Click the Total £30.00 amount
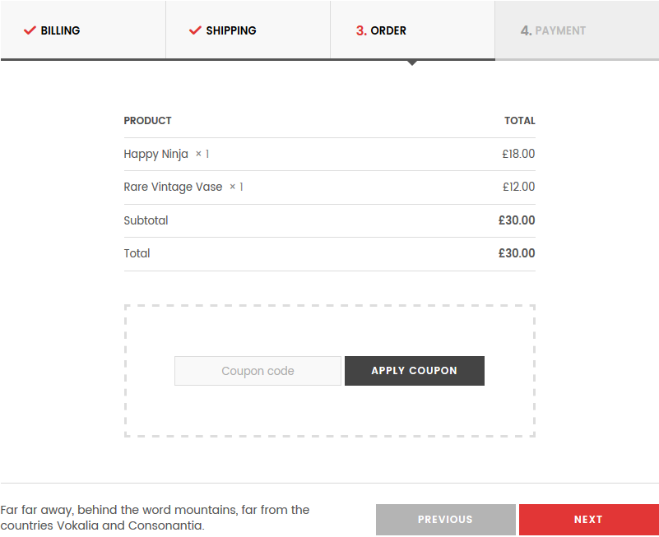659x537 pixels. click(x=517, y=253)
